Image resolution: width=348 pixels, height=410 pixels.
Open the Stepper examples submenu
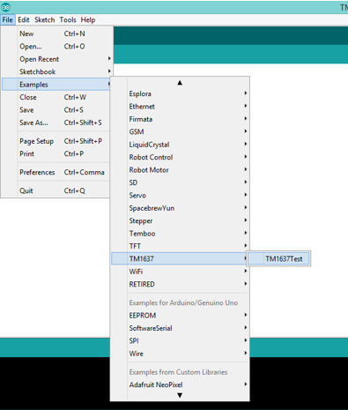pyautogui.click(x=180, y=220)
